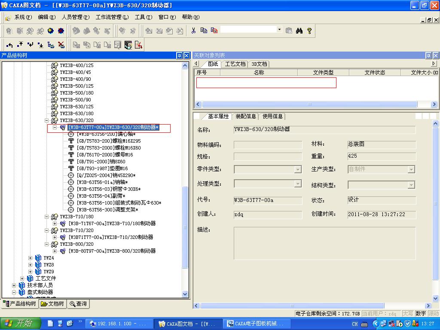Open the 系统 menu

click(x=23, y=17)
